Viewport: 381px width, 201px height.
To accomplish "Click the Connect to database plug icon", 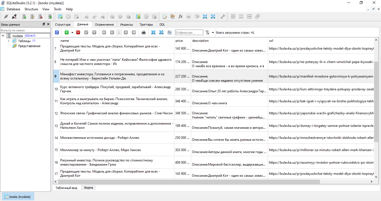I will coord(6,16).
